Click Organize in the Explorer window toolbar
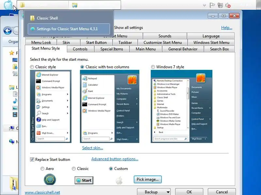Viewport: 261px width, 195px height. (13, 42)
